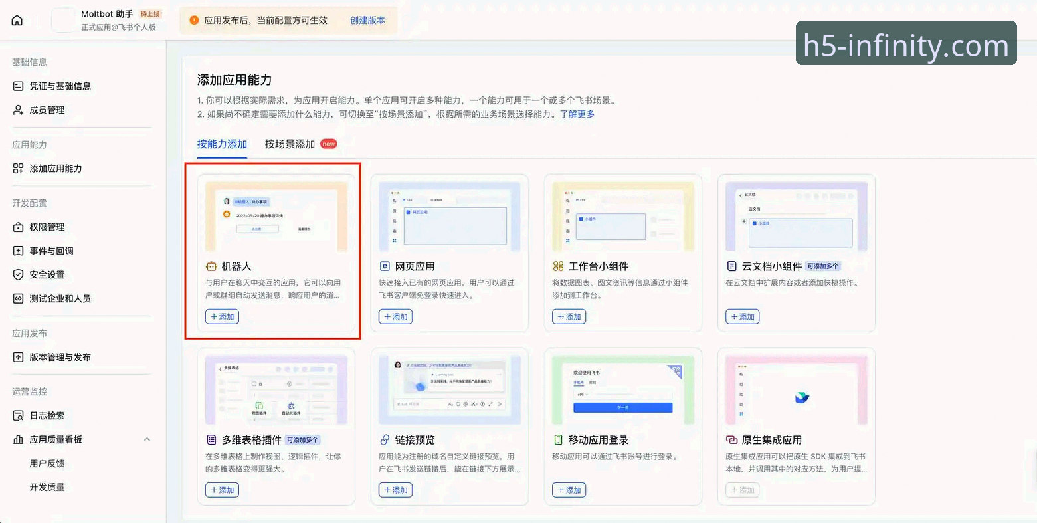Click the 版本管理与发布 upload icon
The height and width of the screenshot is (523, 1037).
[x=18, y=358]
